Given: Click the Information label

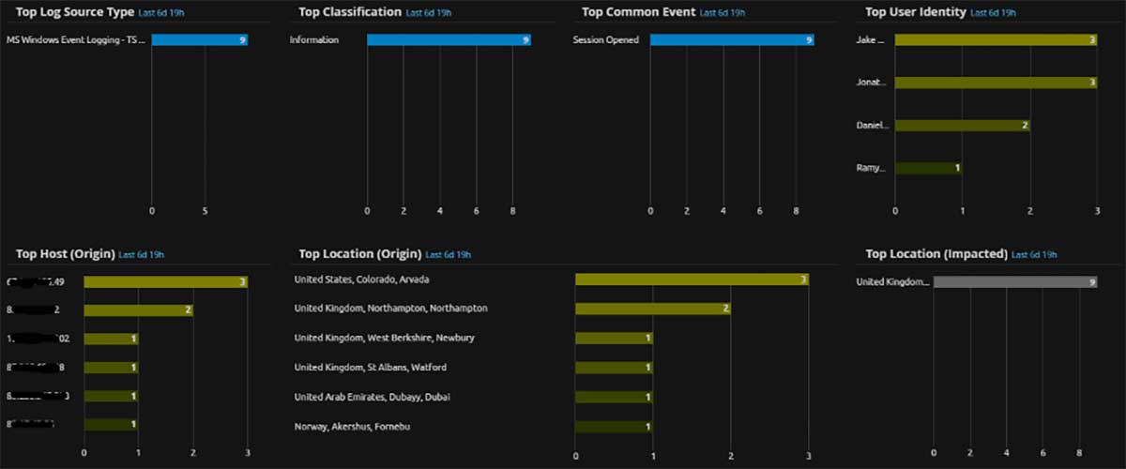Looking at the screenshot, I should pos(314,40).
